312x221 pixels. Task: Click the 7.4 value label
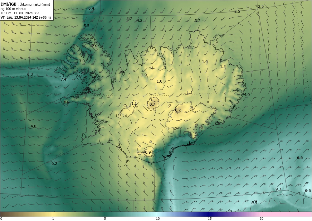(63, 79)
